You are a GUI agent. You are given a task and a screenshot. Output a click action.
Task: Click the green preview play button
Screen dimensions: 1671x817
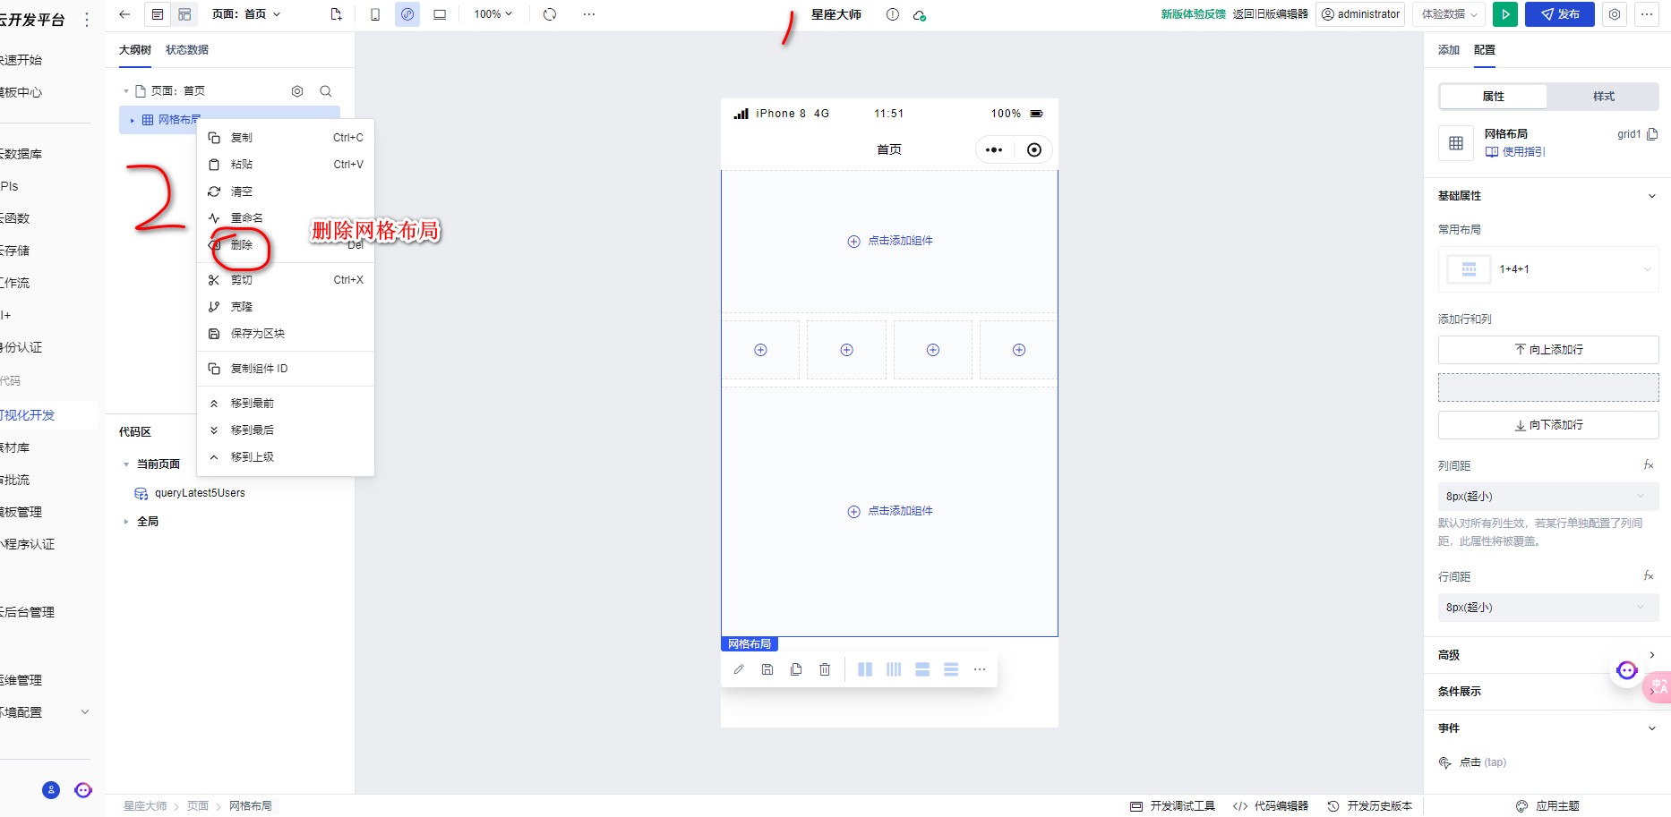[x=1505, y=14]
